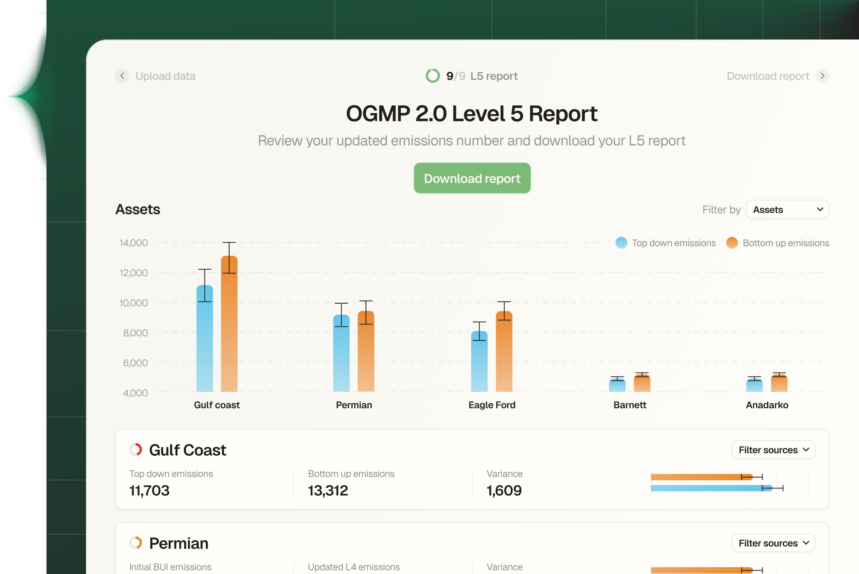Click the Gulf coast blue top-down bar
The height and width of the screenshot is (574, 859).
(205, 339)
